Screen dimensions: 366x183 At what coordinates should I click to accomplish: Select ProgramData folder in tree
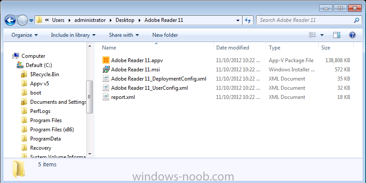tap(46, 139)
